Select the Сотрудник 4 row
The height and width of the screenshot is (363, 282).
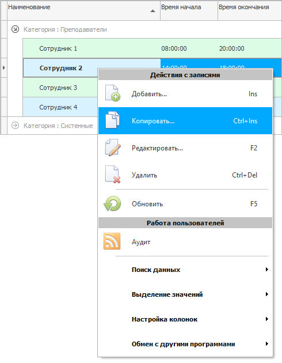(x=60, y=107)
